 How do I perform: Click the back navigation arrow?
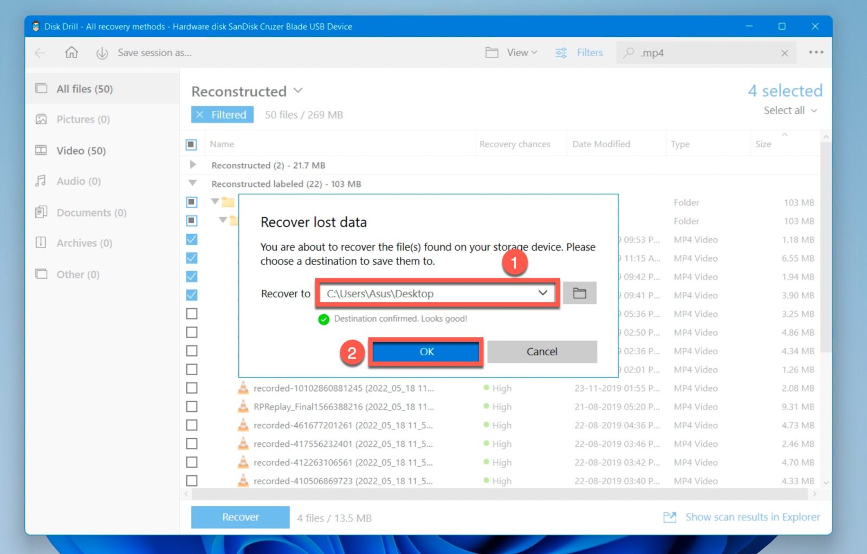coord(40,53)
